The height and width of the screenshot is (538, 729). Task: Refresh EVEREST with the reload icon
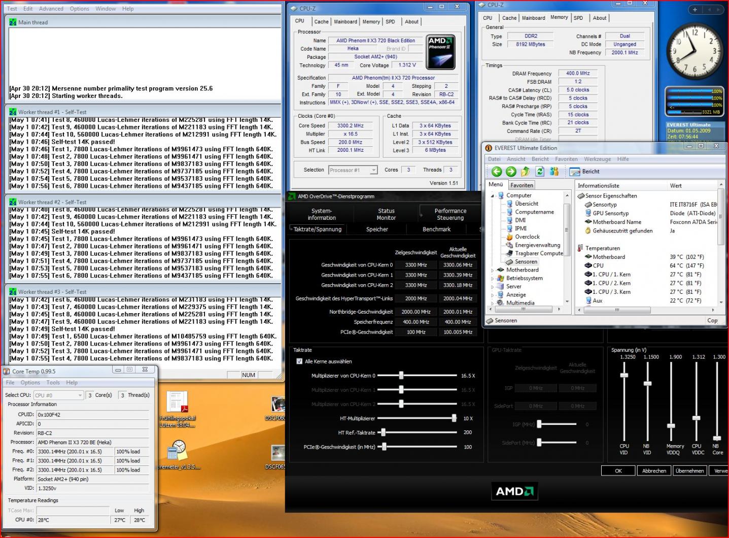coord(540,172)
